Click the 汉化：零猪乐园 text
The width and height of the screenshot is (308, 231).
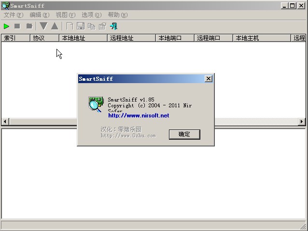[x=121, y=130]
